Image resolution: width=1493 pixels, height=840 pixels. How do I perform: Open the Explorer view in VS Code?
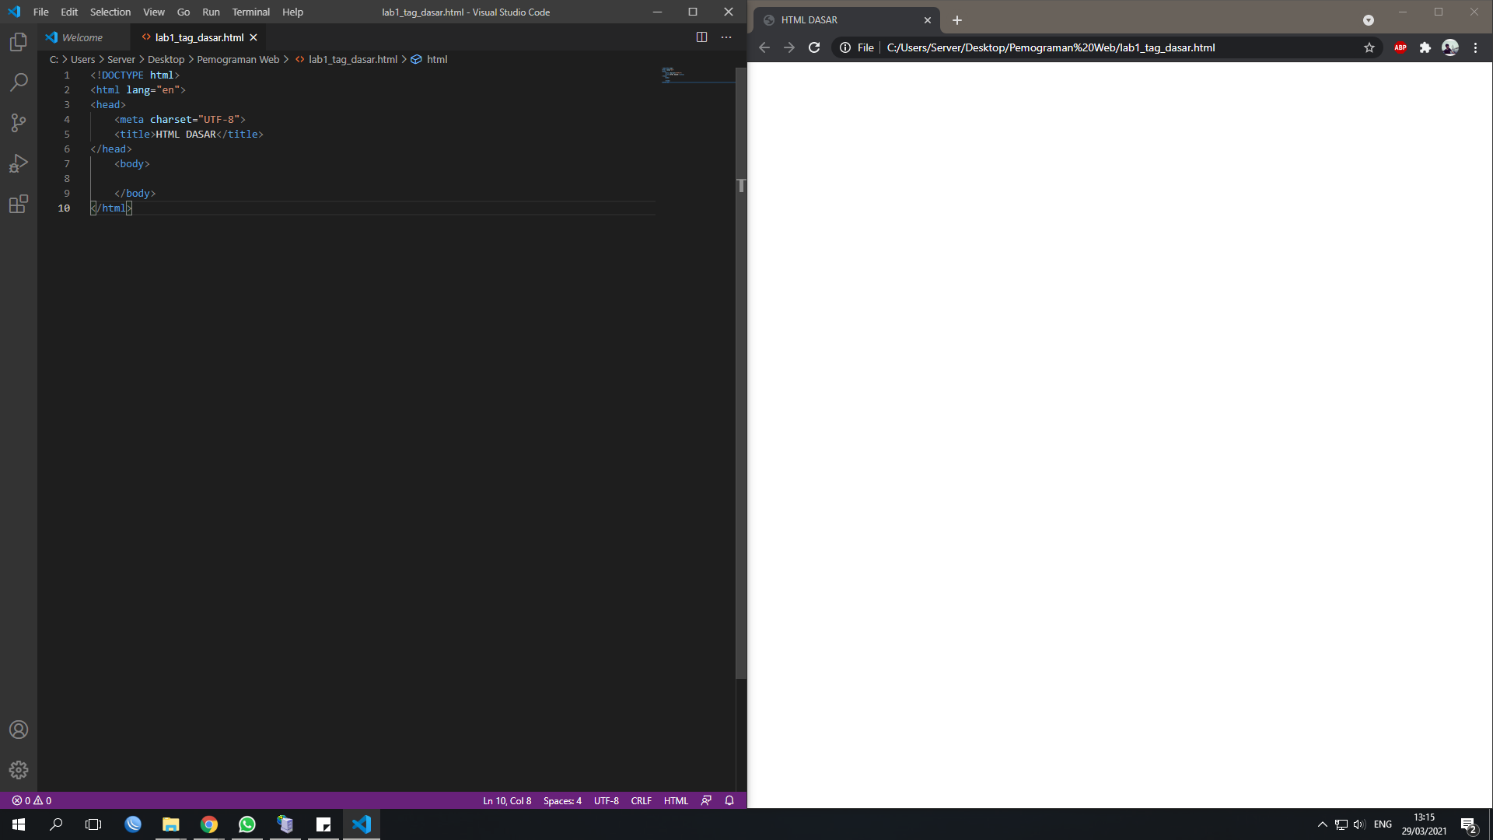click(18, 42)
